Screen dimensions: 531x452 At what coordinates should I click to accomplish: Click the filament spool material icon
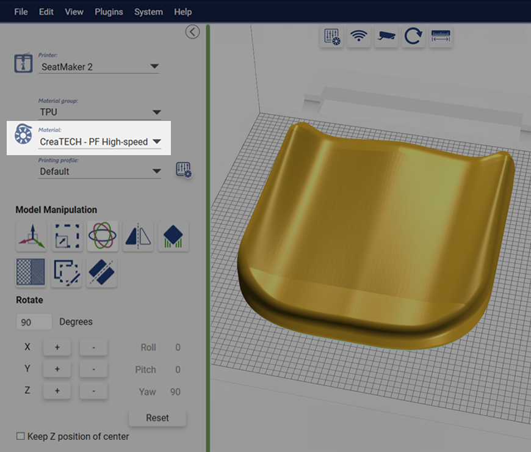(23, 134)
